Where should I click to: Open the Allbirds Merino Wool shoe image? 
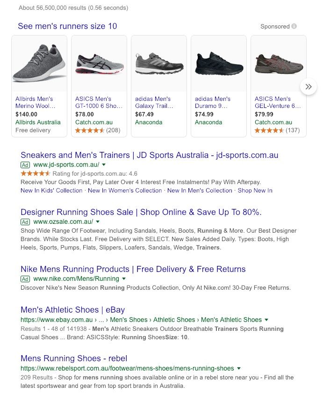(x=39, y=64)
